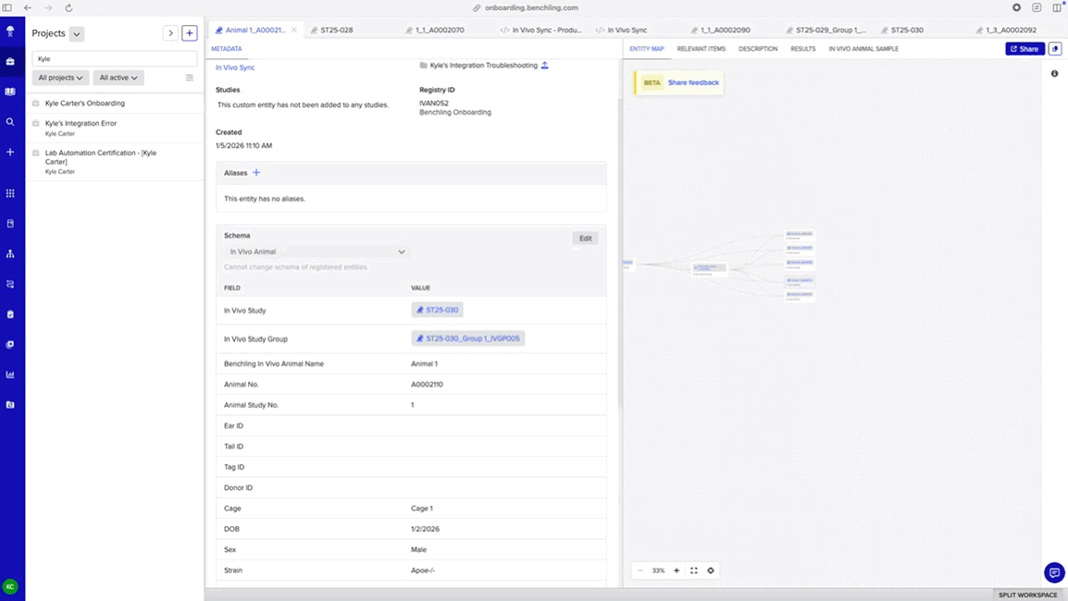Open project filter settings sliders icon

pyautogui.click(x=190, y=78)
